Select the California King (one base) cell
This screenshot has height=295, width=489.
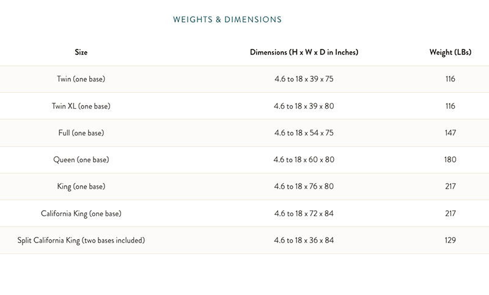point(81,214)
